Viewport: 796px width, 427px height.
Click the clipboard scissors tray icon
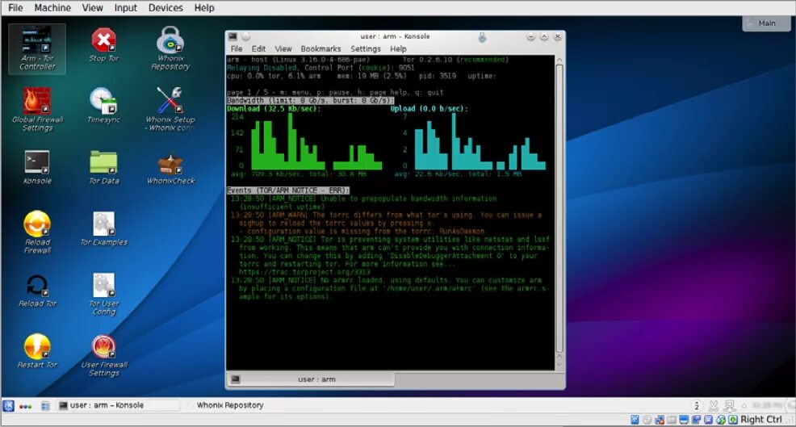pos(714,406)
